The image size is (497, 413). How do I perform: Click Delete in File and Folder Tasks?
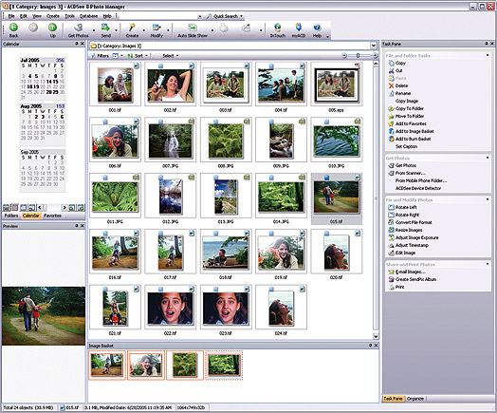tap(401, 85)
